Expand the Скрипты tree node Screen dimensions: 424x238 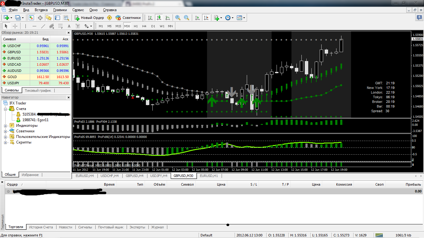(x=5, y=142)
